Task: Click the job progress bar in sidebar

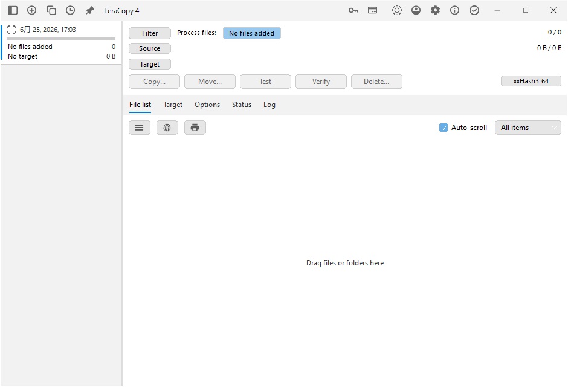Action: [x=61, y=39]
